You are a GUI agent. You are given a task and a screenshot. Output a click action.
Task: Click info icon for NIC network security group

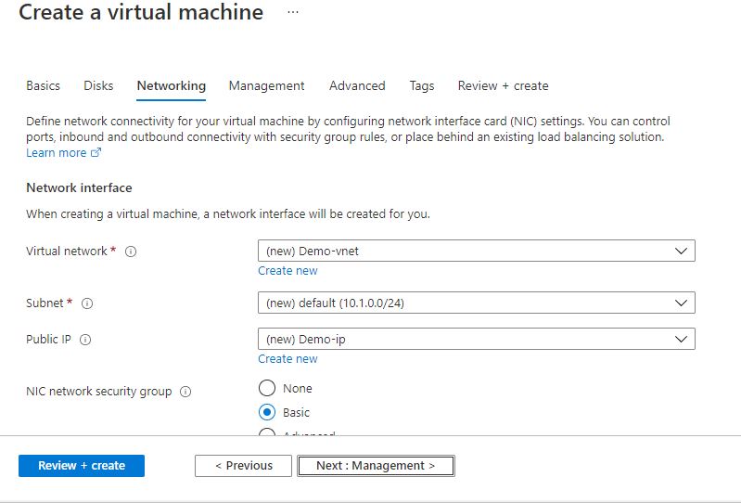[185, 392]
